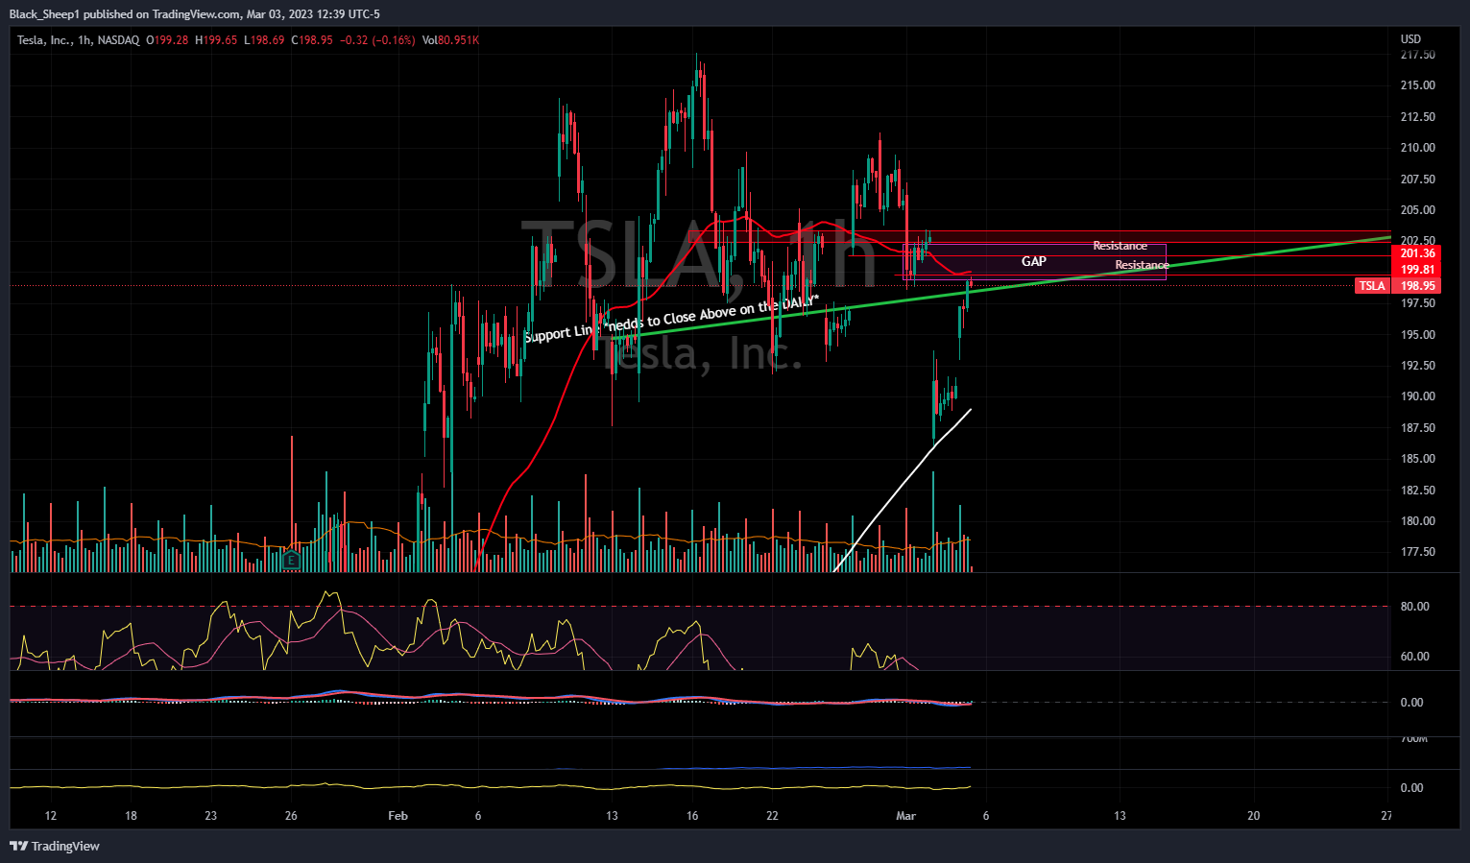The height and width of the screenshot is (863, 1470).
Task: Click the 201.36 red price label
Action: (x=1417, y=254)
